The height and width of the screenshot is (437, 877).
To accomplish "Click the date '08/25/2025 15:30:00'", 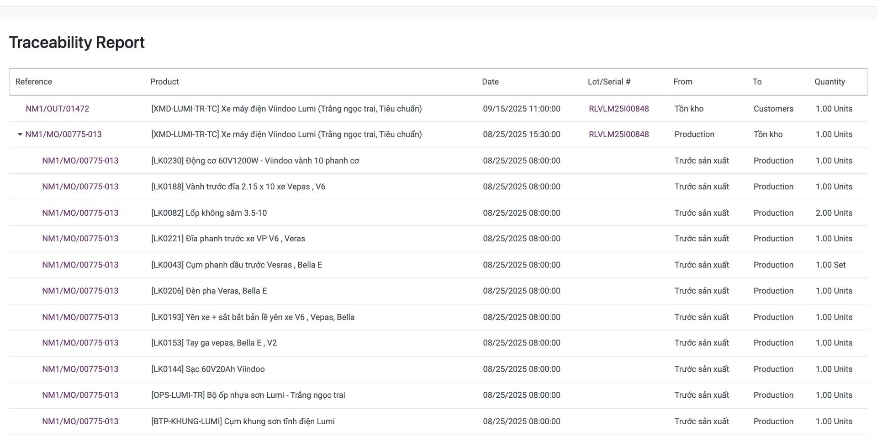I will (x=522, y=134).
